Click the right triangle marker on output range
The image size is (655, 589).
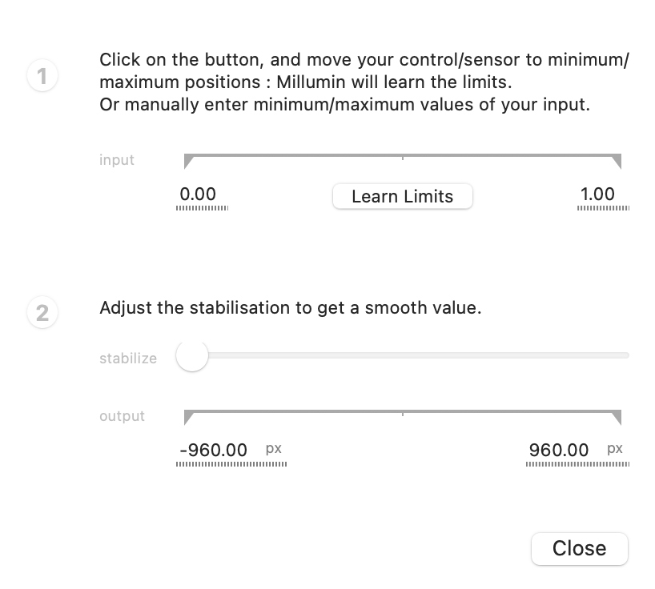point(617,418)
